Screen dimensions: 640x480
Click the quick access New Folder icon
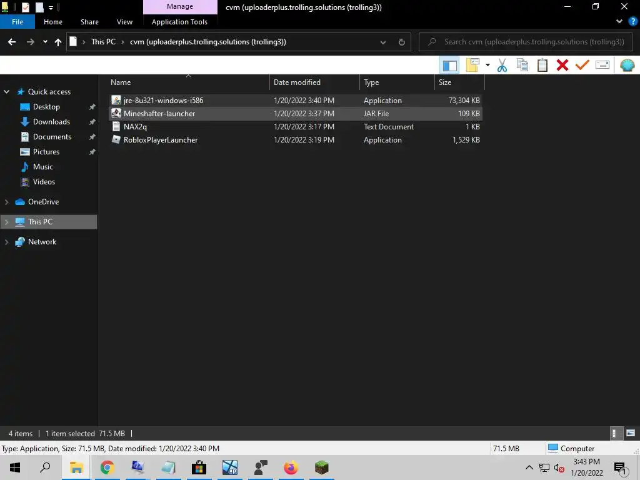pyautogui.click(x=39, y=7)
